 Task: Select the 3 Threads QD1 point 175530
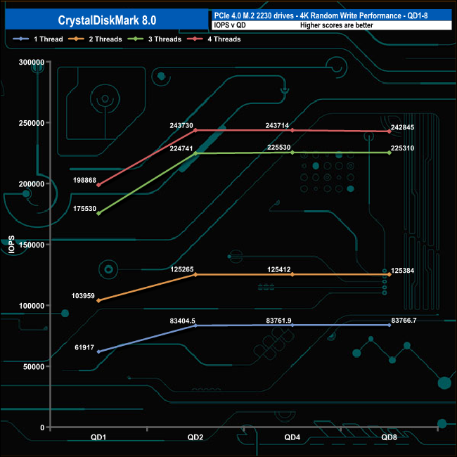pos(98,213)
